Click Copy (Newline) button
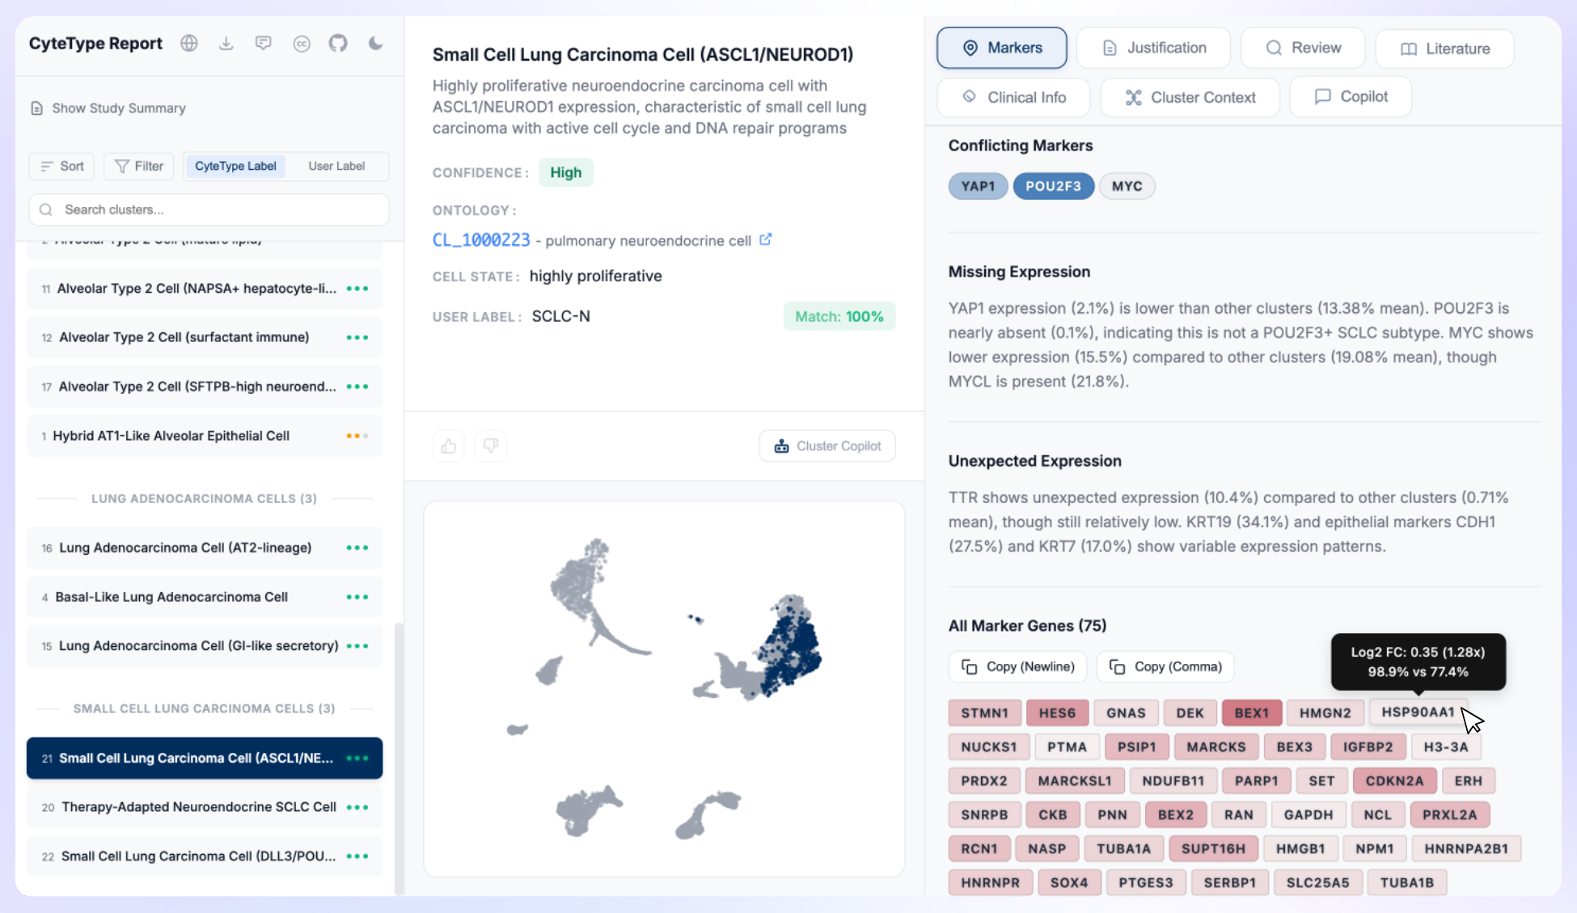The image size is (1577, 913). [x=1017, y=666]
